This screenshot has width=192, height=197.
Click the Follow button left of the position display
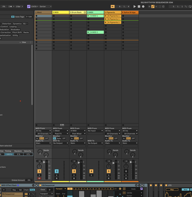(x=113, y=6)
